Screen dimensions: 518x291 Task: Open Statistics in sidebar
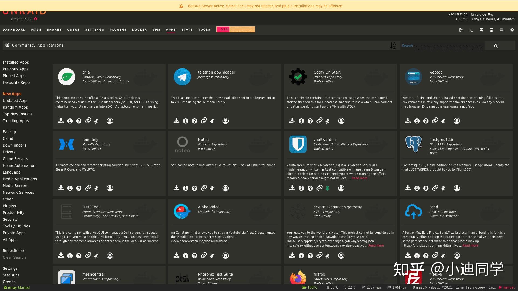coord(11,275)
